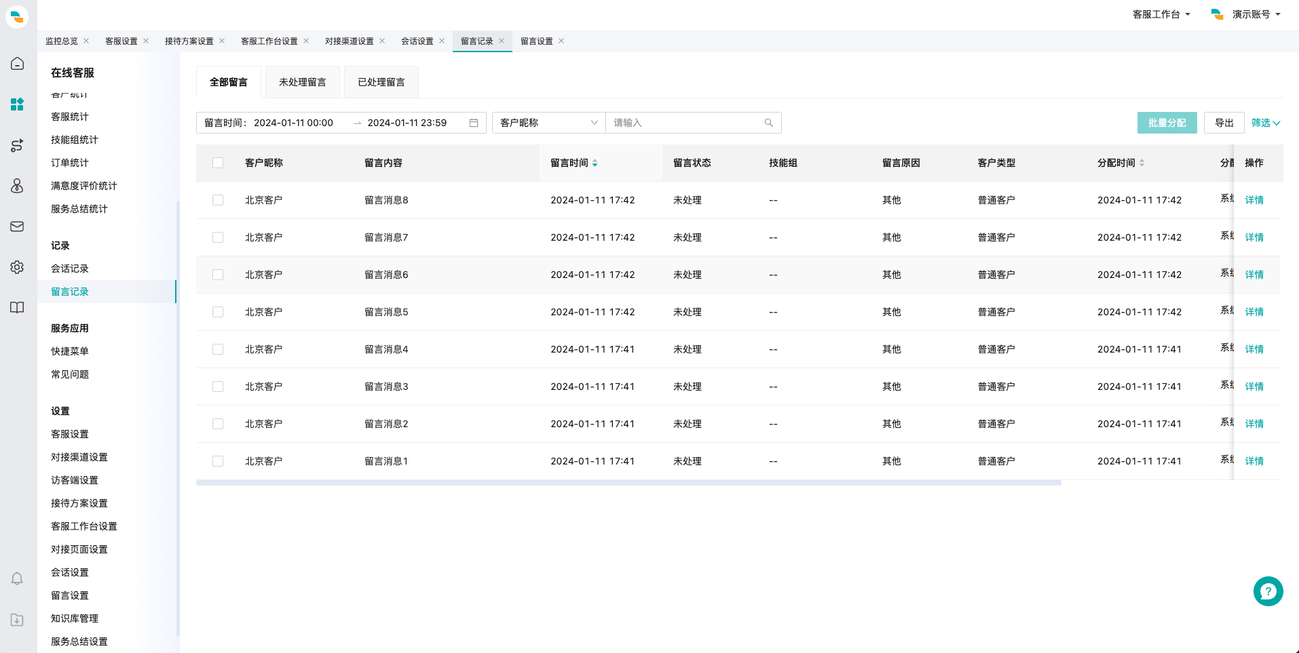Open the download tasks icon in left rail

point(17,620)
